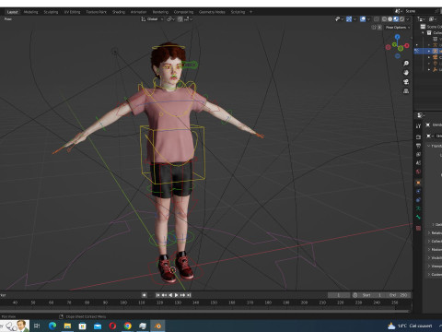Screen dimensions: 442x332
Task: Switch perspective/orthographic grid icon
Action: point(406,91)
